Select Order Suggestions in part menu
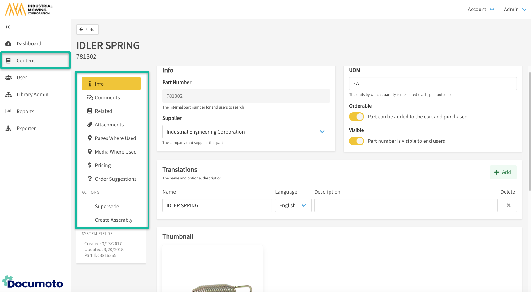The width and height of the screenshot is (531, 292). pyautogui.click(x=115, y=179)
